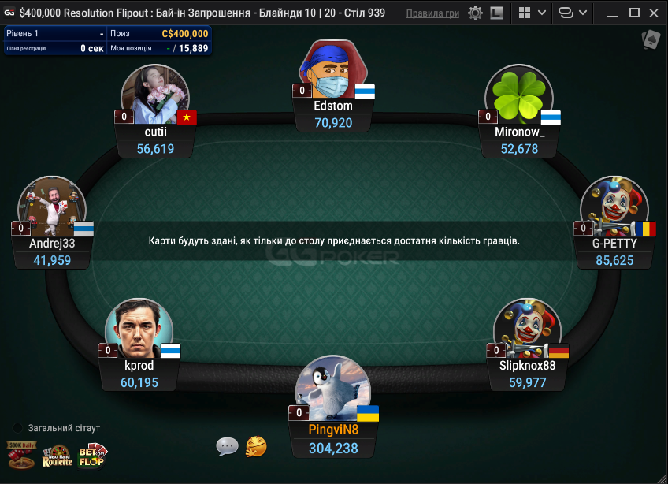
Task: Expand the table stacking dropdown arrow
Action: [583, 13]
